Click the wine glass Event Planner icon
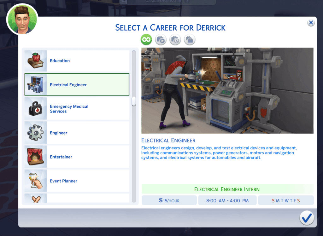Viewport: 323px width, 236px height. pyautogui.click(x=36, y=181)
